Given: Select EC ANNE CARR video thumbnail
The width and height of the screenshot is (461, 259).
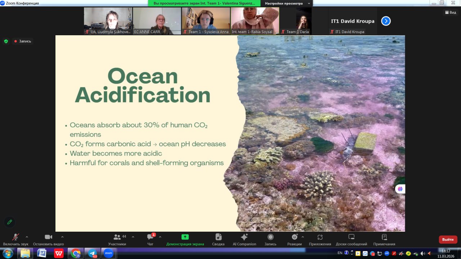Looking at the screenshot, I should pyautogui.click(x=157, y=21).
